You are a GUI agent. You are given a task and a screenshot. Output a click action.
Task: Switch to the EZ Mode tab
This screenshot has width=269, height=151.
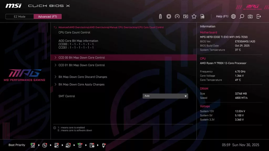point(19,16)
